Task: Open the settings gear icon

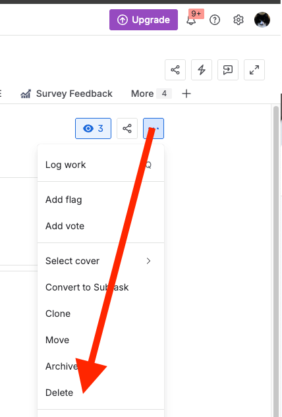Action: pyautogui.click(x=239, y=20)
